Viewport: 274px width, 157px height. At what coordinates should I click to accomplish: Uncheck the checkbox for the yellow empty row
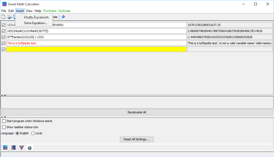tap(3, 49)
